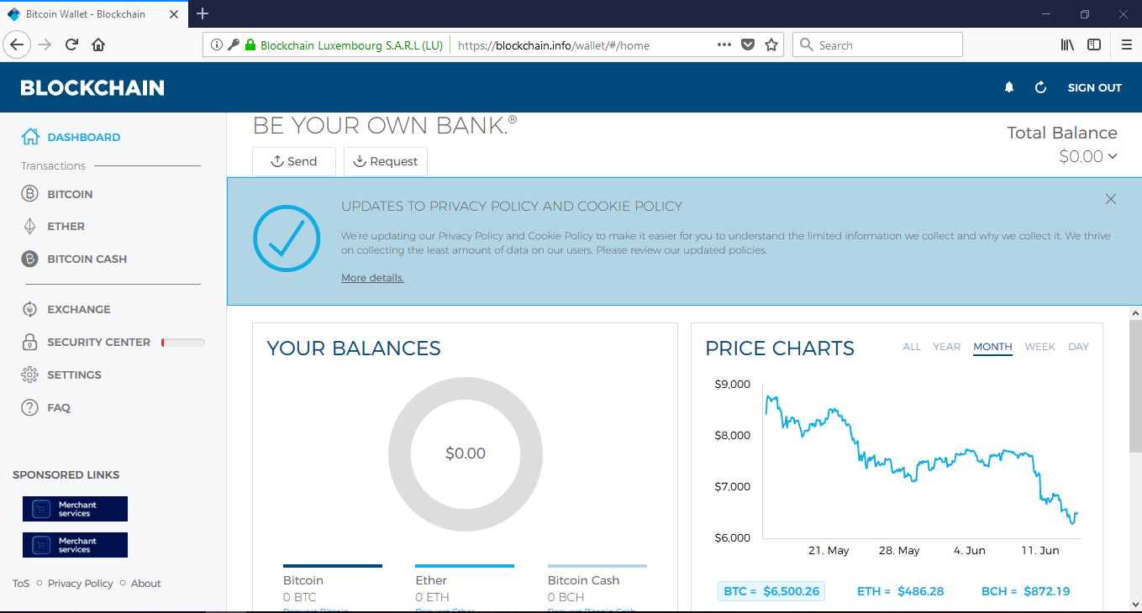The height and width of the screenshot is (613, 1142).
Task: Click the Request button
Action: pyautogui.click(x=386, y=161)
